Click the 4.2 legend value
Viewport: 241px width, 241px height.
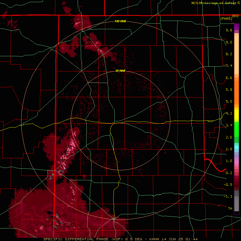(x=229, y=114)
